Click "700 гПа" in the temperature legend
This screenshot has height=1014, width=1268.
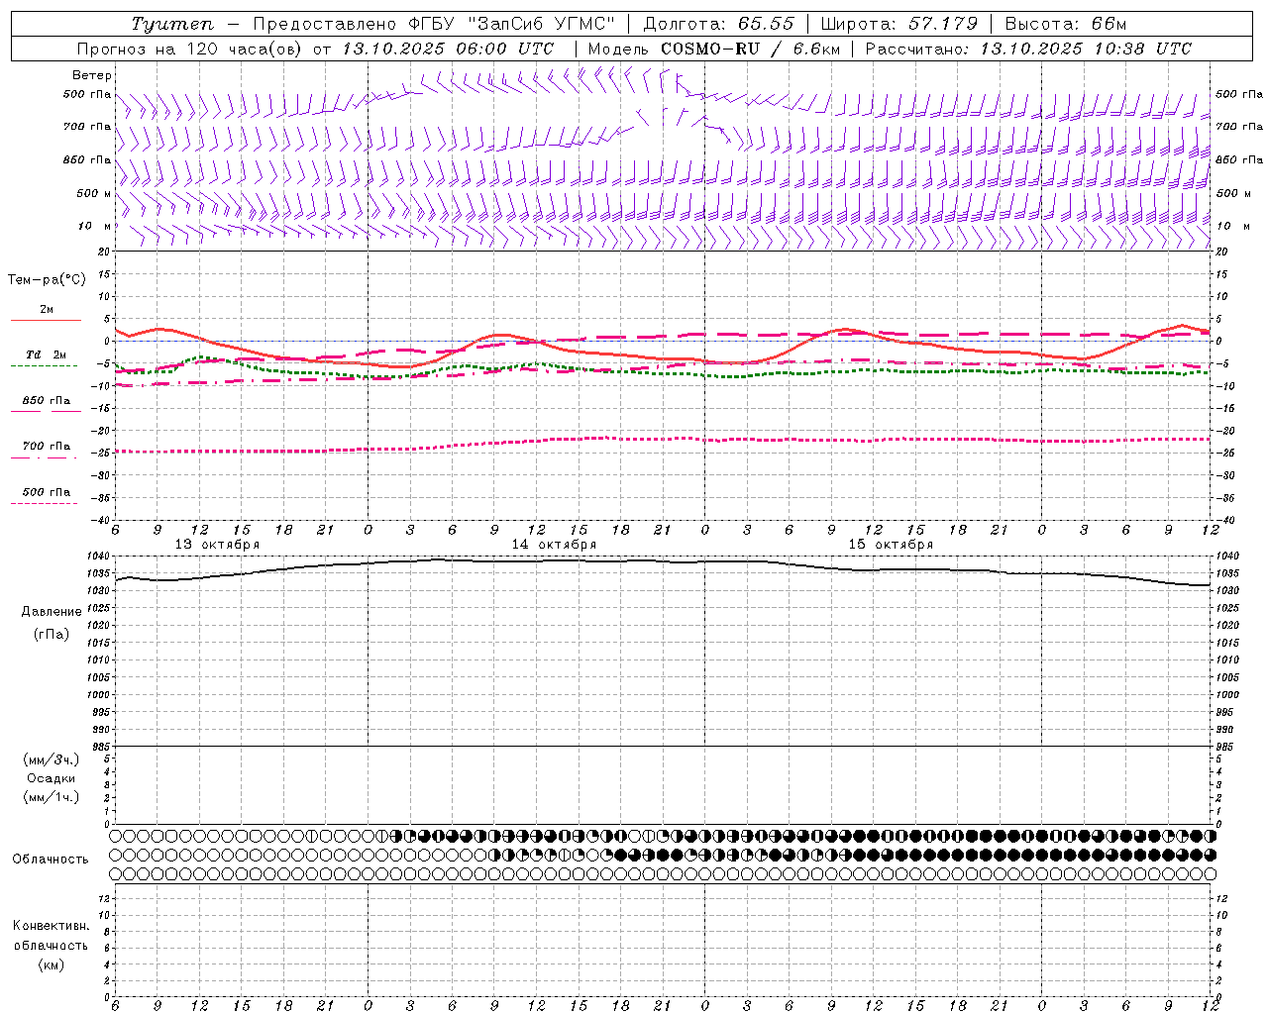[x=47, y=447]
